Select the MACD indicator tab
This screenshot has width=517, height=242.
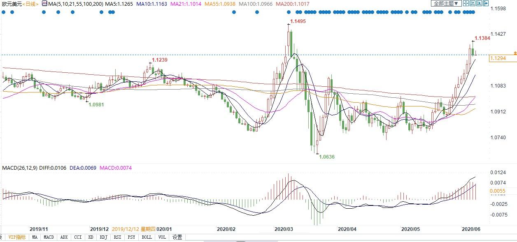[49, 237]
